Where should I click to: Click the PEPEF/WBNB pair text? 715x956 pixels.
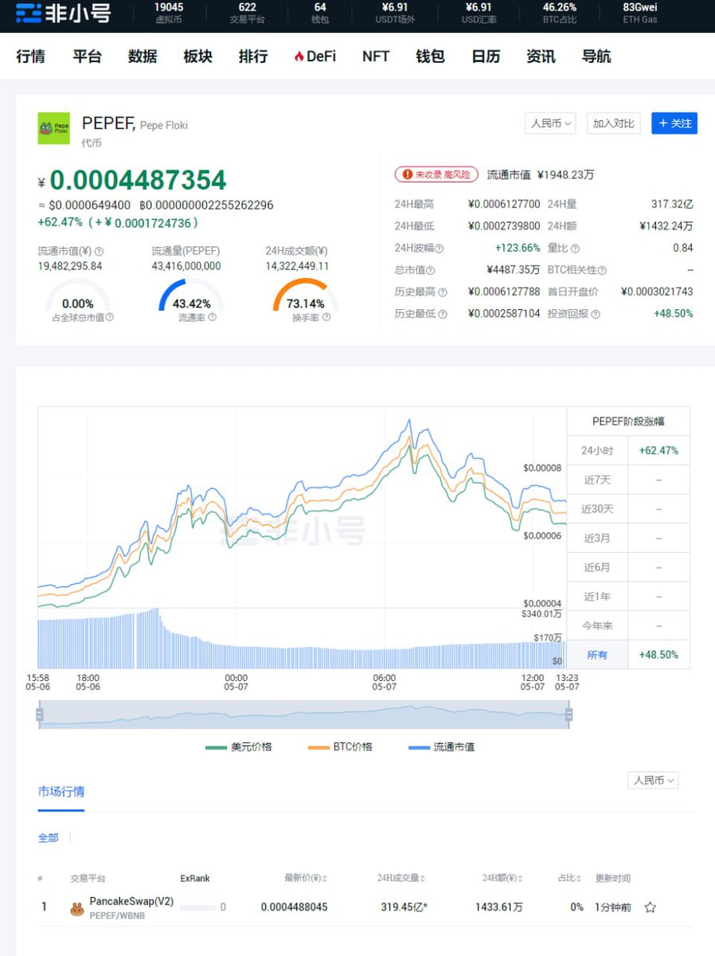click(x=117, y=916)
